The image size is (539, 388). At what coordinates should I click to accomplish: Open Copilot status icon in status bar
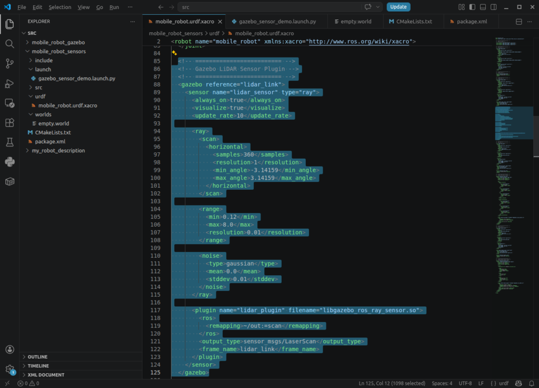coord(518,383)
